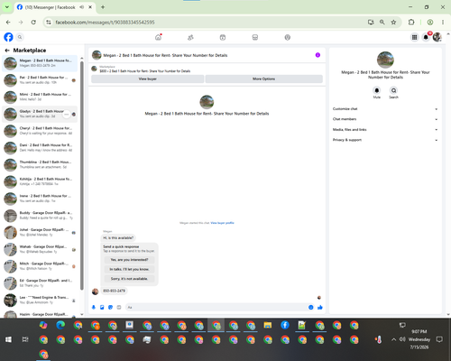
Task: Send 'Sorry, it's not available.' reply
Action: click(x=129, y=279)
